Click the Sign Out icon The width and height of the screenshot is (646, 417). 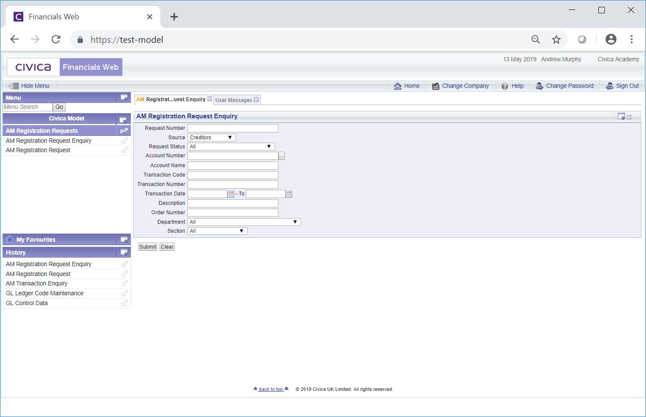click(x=610, y=86)
